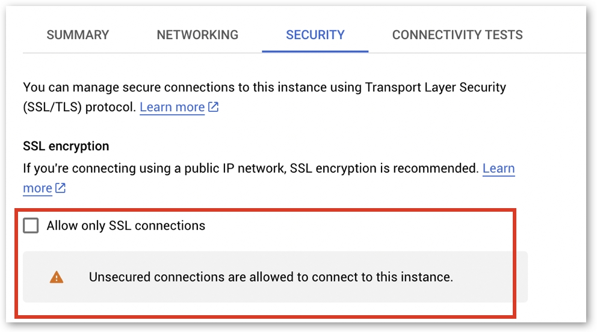This screenshot has height=332, width=597.
Task: Click the "more" link below SSL encryption text
Action: coord(37,188)
